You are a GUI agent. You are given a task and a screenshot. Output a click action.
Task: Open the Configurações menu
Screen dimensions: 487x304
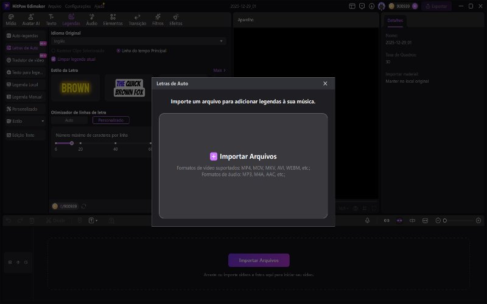(78, 5)
